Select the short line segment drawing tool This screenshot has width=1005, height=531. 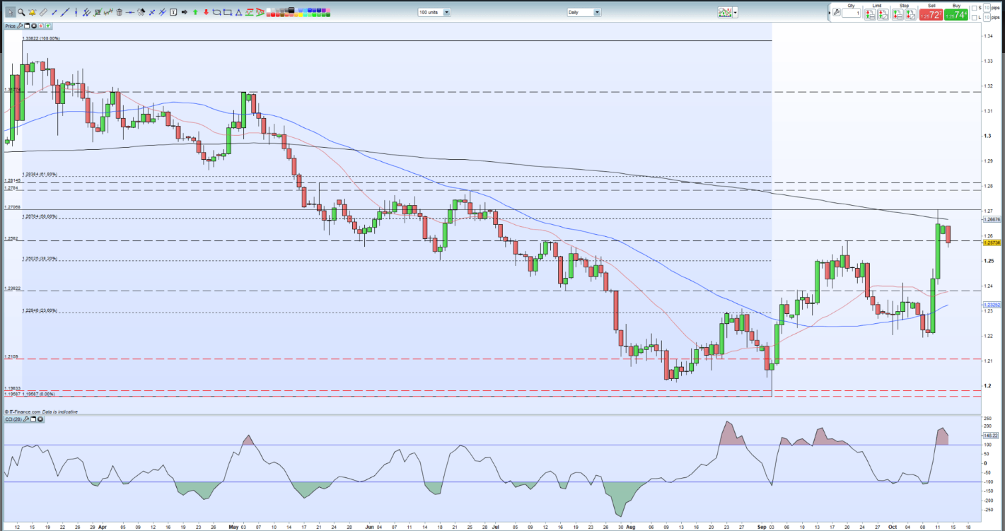click(x=54, y=12)
